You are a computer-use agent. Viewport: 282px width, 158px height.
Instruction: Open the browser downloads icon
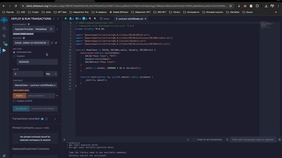(266, 6)
